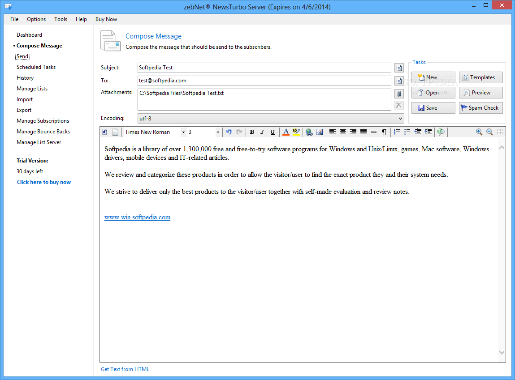Image resolution: width=515 pixels, height=380 pixels.
Task: Go to Dashboard in the sidebar
Action: tap(29, 35)
